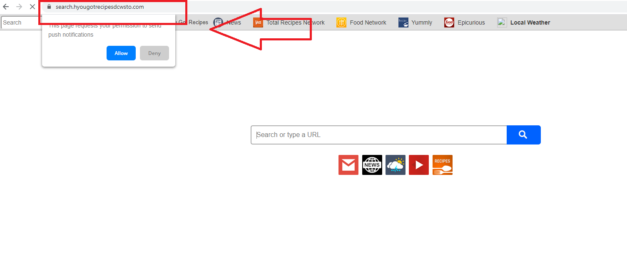The image size is (627, 279).
Task: Open the red video play icon
Action: (x=419, y=165)
